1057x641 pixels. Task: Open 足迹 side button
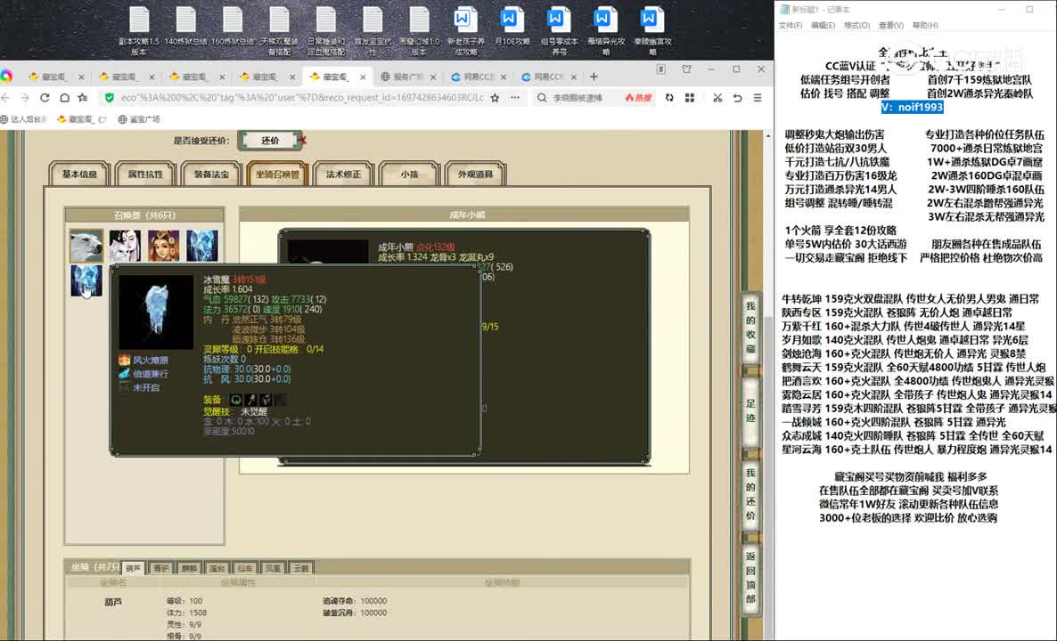click(751, 410)
